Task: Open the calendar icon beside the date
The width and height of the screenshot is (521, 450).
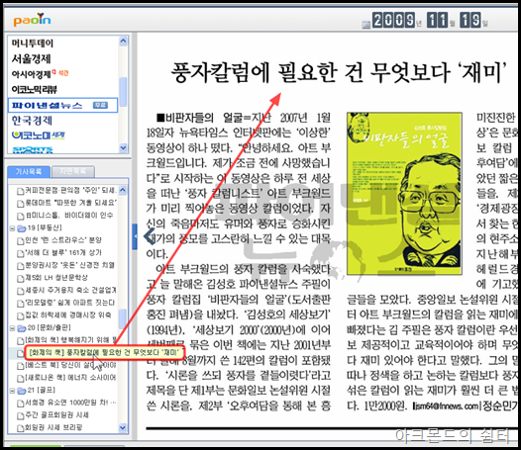Action: pos(365,24)
